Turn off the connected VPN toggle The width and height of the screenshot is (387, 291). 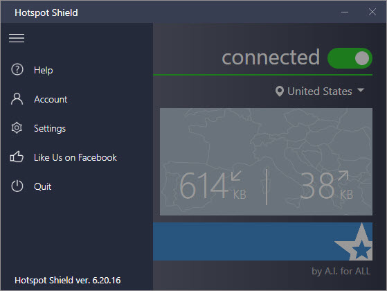pos(350,58)
